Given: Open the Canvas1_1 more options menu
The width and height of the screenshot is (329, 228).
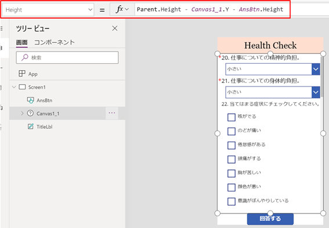Looking at the screenshot, I should tap(112, 113).
